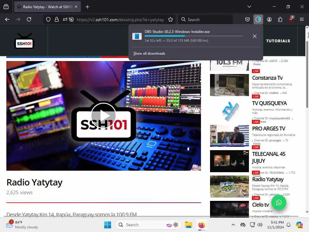This screenshot has width=309, height=232.
Task: Open the TELECANAL 45 JUJUY link
Action: click(x=269, y=157)
